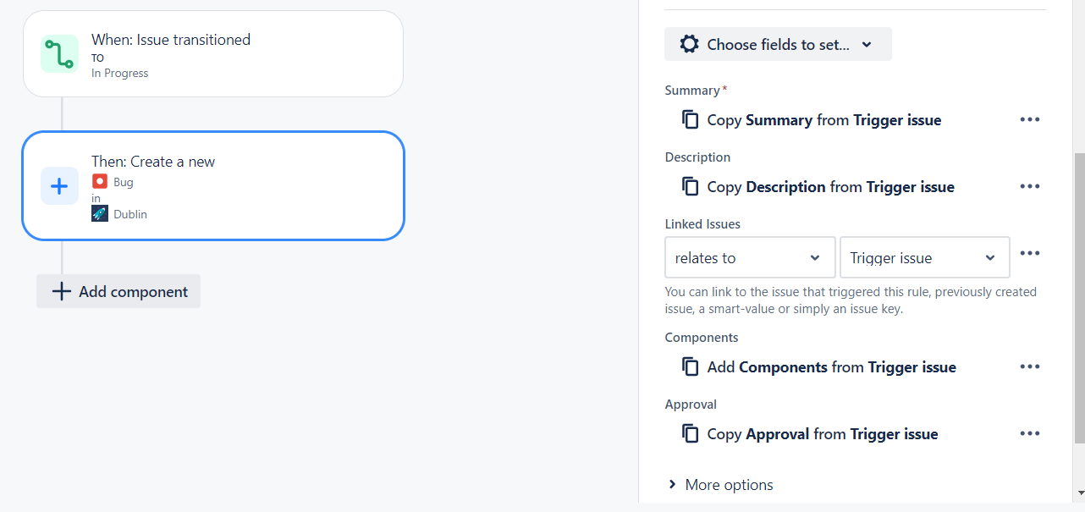Click the Issue transitioned trigger branch icon
The image size is (1085, 512).
(59, 52)
